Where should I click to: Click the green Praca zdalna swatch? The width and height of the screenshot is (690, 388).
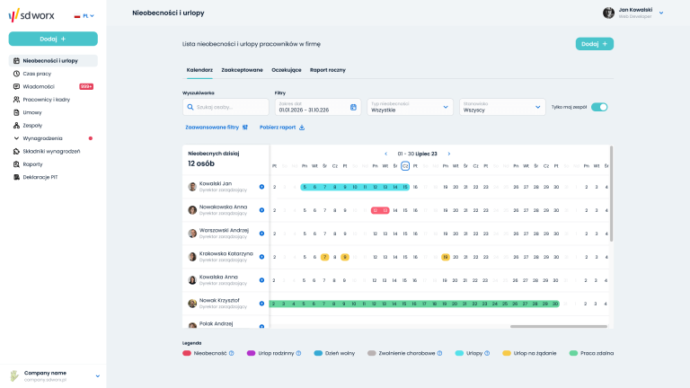click(573, 353)
